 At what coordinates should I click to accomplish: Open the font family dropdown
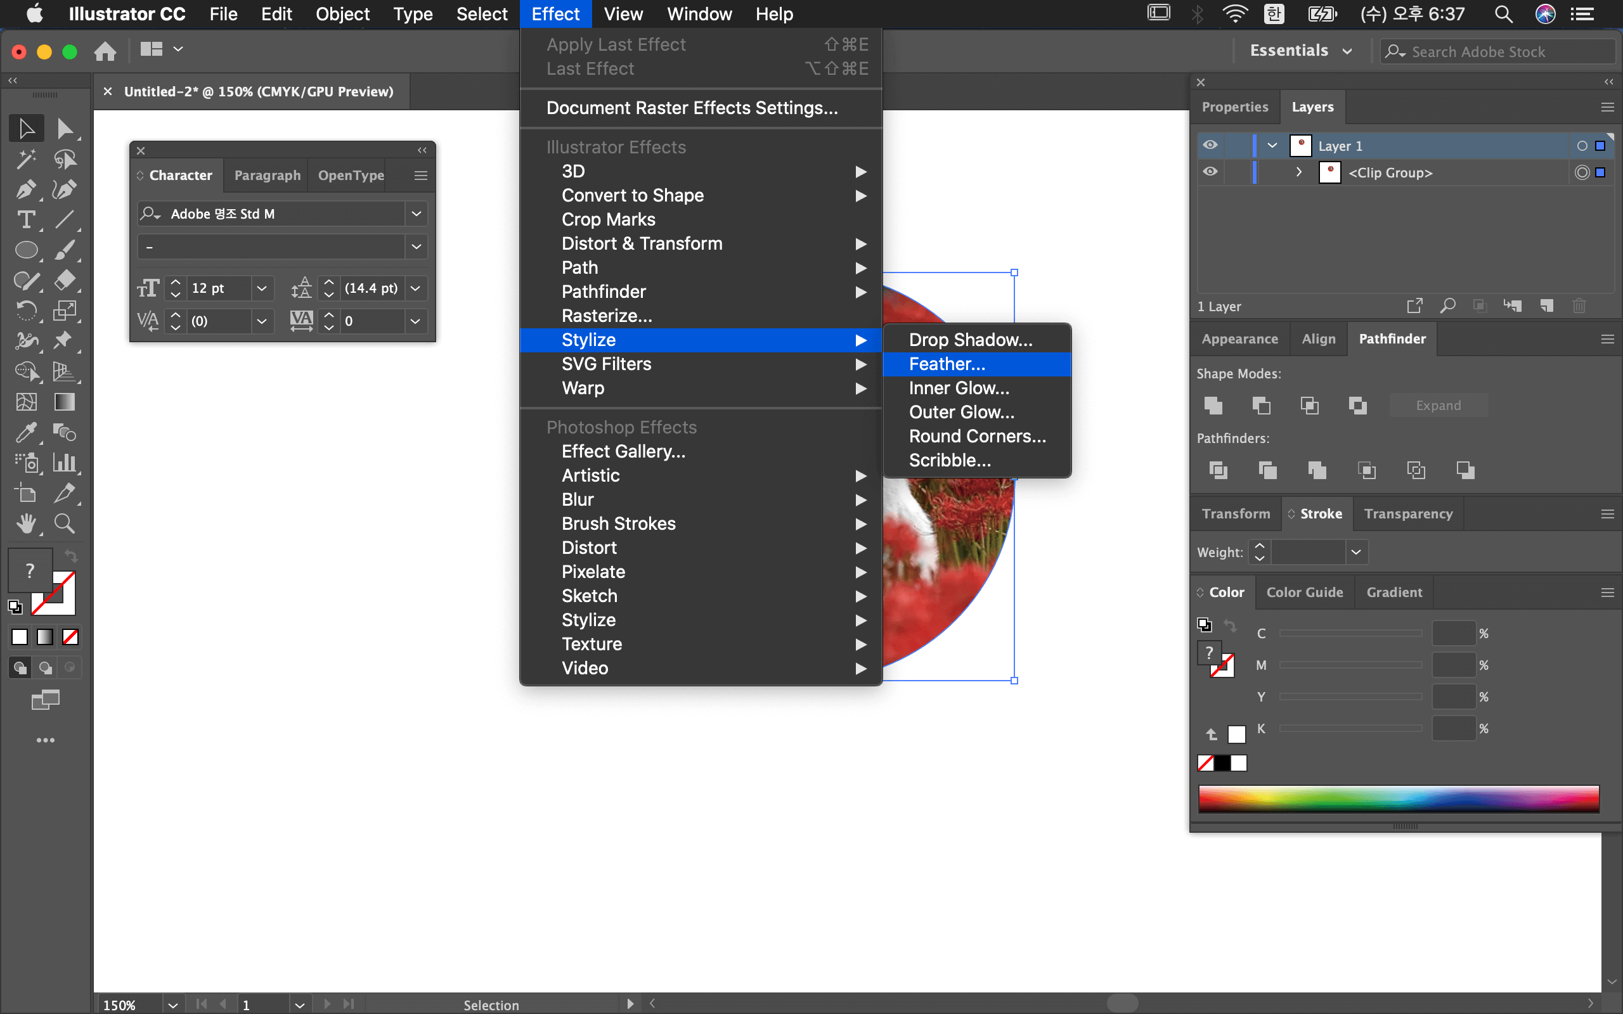pos(416,214)
